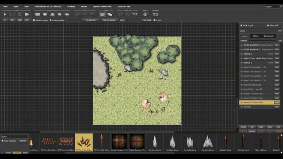283x159 pixels.
Task: Adjust the layer Opacity slider
Action: click(263, 41)
